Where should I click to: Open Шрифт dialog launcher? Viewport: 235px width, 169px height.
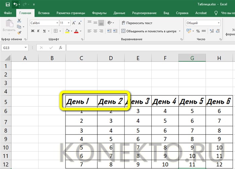(x=82, y=39)
